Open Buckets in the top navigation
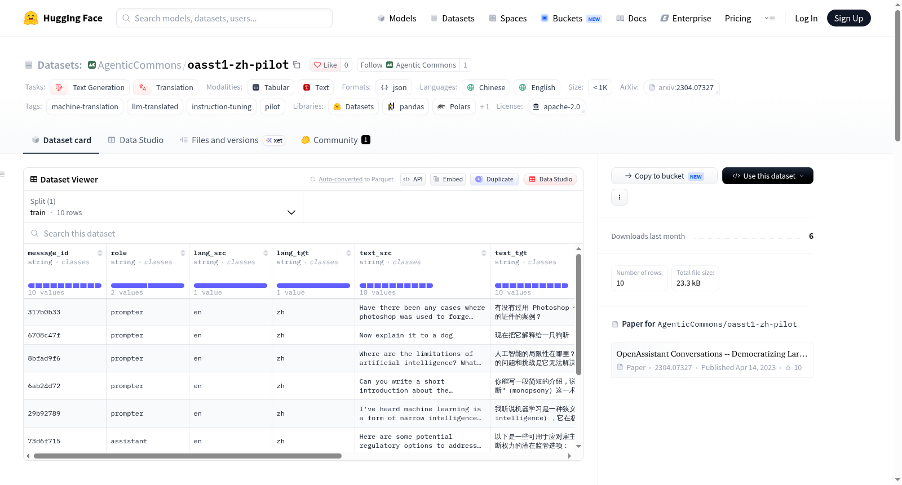 point(571,19)
